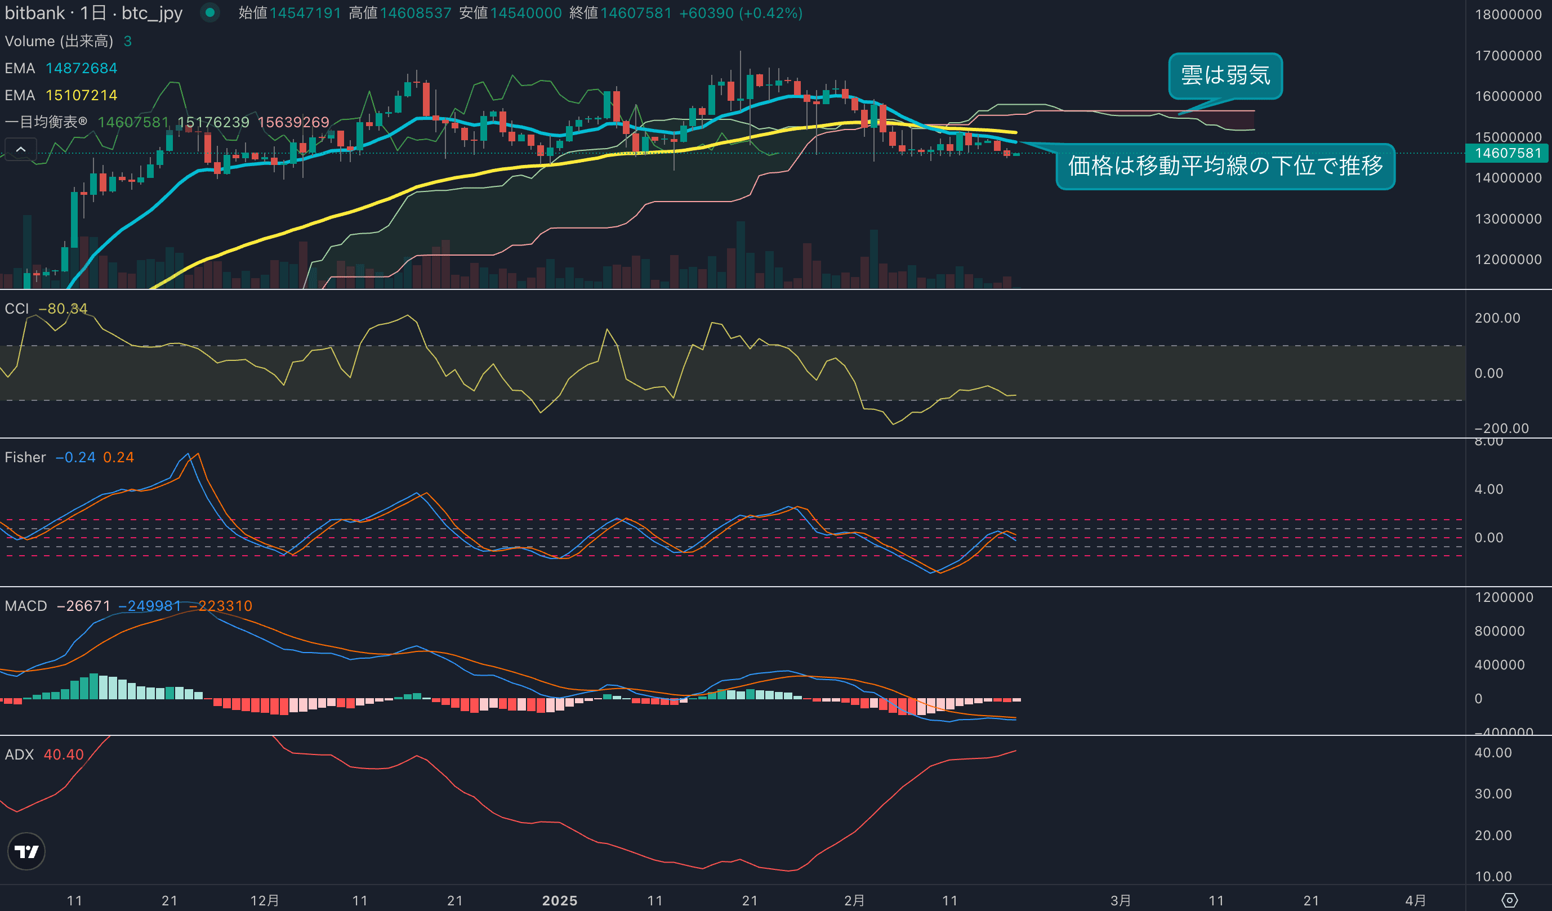
Task: Click the 17000000 price scale label
Action: [x=1508, y=55]
